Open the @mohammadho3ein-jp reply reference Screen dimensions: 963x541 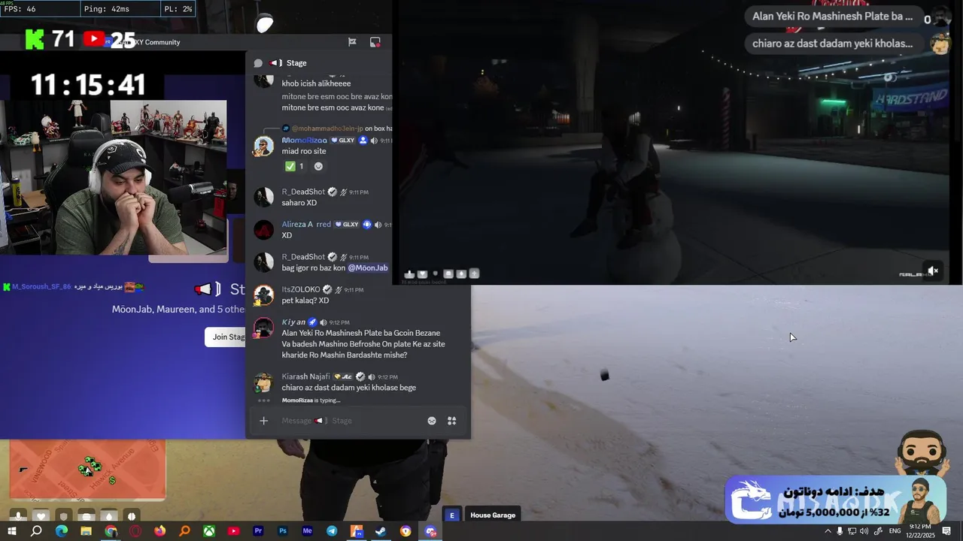point(327,128)
